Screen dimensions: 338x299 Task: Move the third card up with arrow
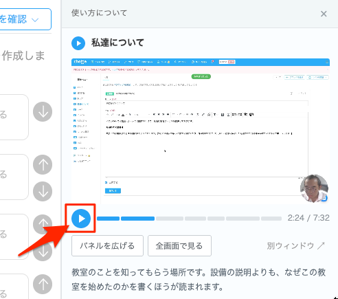pyautogui.click(x=43, y=224)
